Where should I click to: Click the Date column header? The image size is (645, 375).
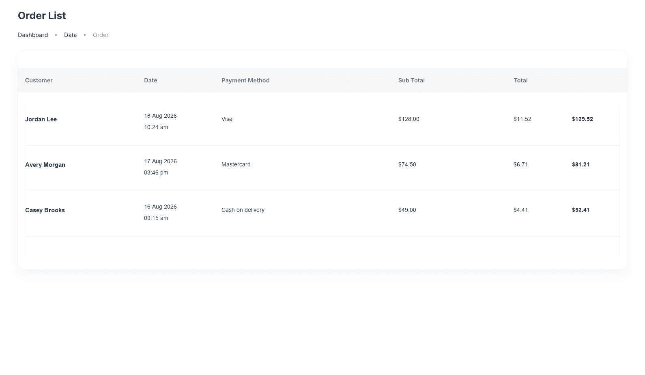pos(150,80)
